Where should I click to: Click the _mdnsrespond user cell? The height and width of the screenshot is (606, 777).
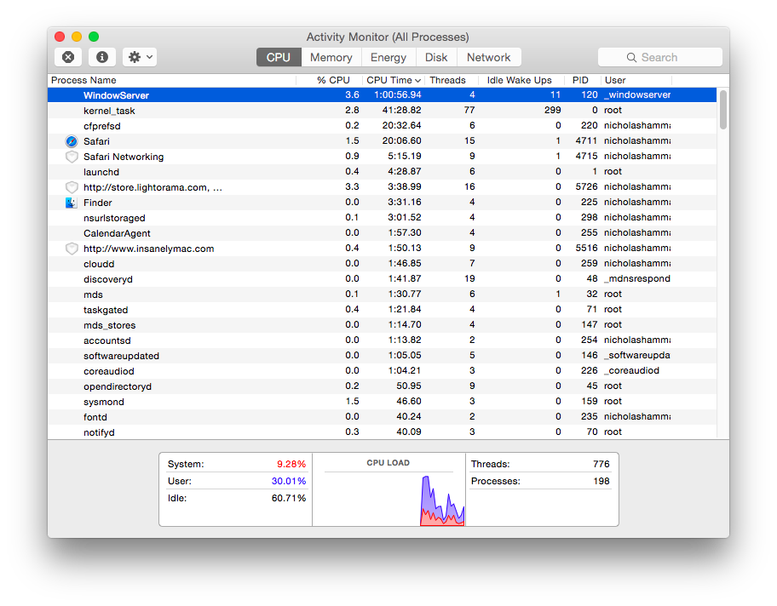coord(637,279)
